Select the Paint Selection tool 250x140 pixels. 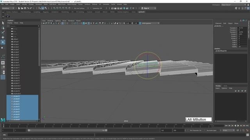tap(3, 33)
